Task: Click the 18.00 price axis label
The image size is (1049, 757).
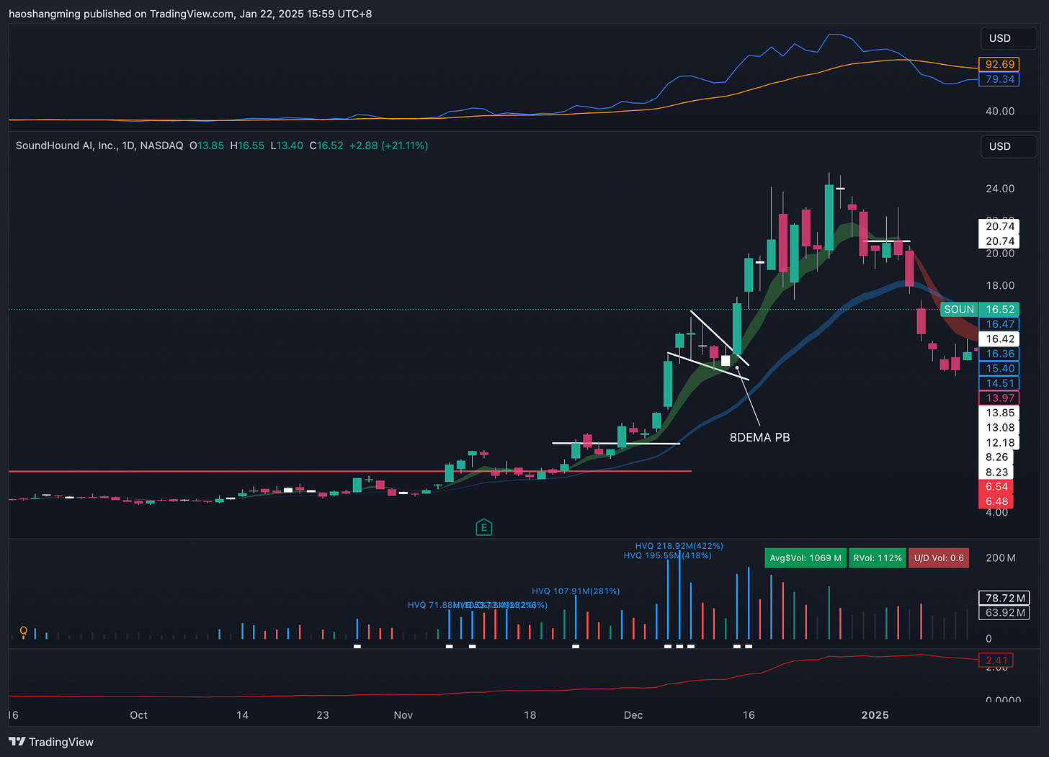Action: (999, 285)
